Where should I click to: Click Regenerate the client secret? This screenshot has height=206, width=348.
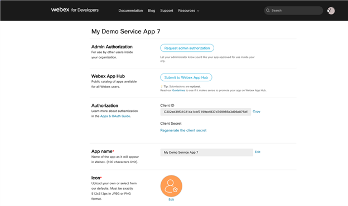coord(183,130)
